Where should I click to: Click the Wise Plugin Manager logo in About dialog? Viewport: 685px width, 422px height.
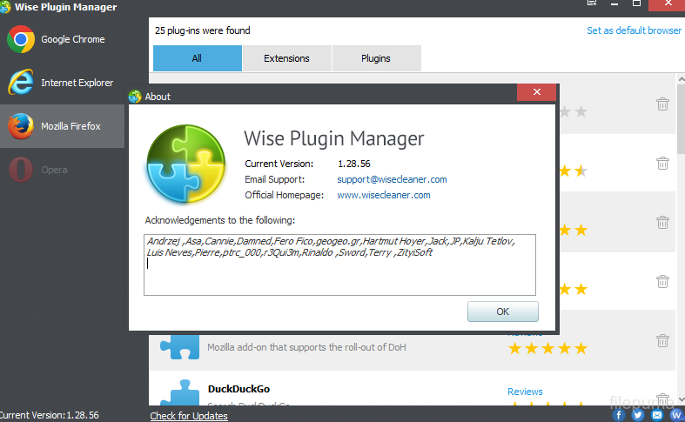186,164
